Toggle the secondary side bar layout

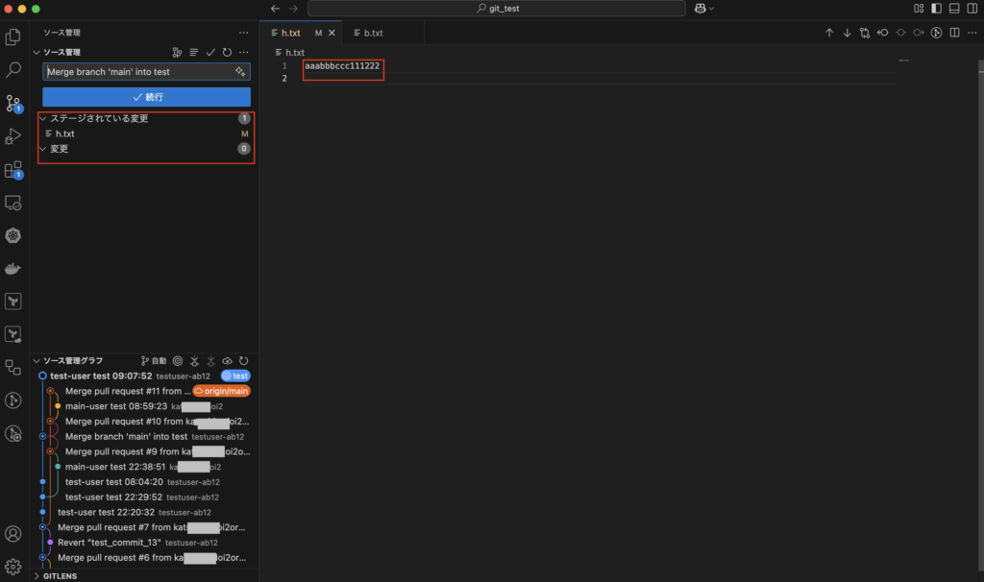[972, 8]
